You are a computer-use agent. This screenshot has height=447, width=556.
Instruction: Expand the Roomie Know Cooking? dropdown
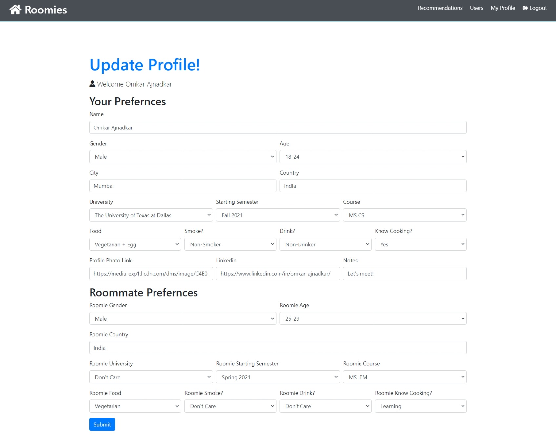coord(421,406)
